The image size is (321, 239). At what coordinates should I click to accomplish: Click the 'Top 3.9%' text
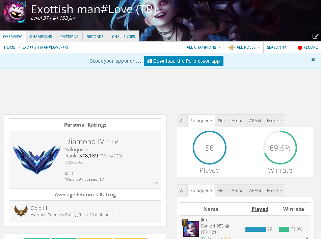coord(74,162)
